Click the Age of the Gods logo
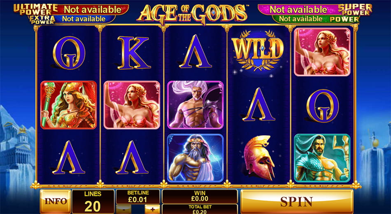Image resolution: width=391 pixels, height=214 pixels. point(193,14)
